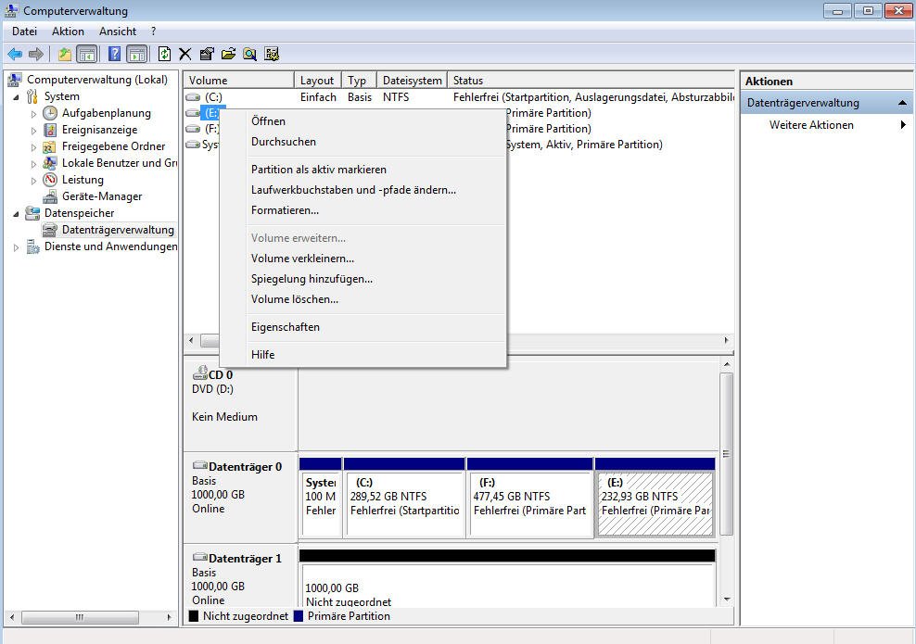Choose Volume löschen from context menu

[363, 299]
